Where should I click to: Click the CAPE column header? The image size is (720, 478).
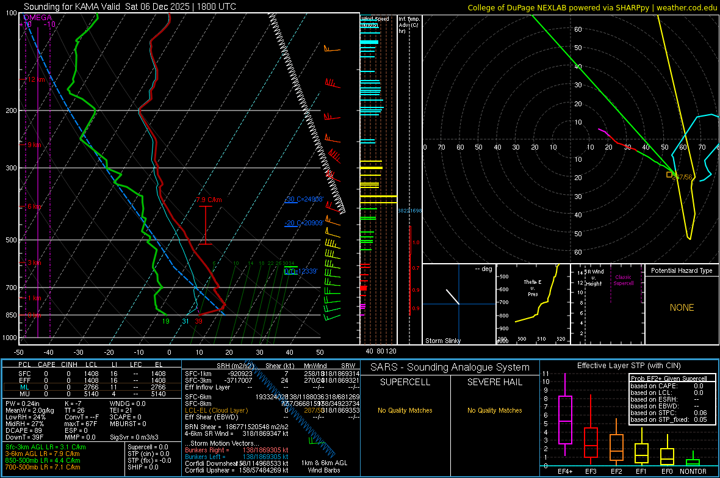click(46, 365)
